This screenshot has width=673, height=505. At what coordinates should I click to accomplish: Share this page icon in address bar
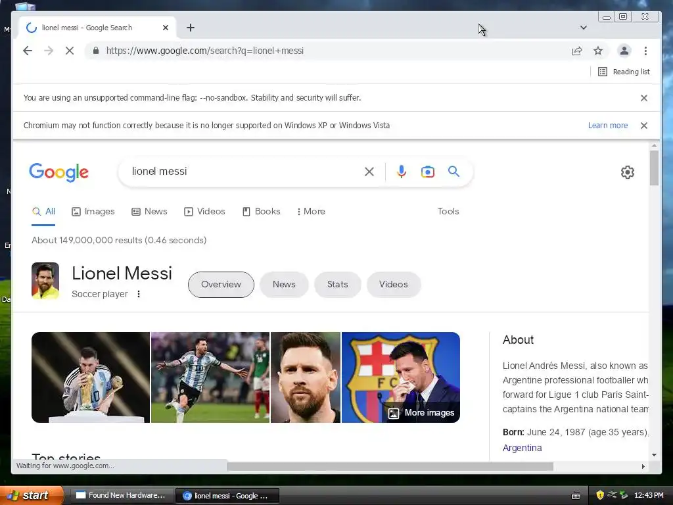click(x=577, y=51)
